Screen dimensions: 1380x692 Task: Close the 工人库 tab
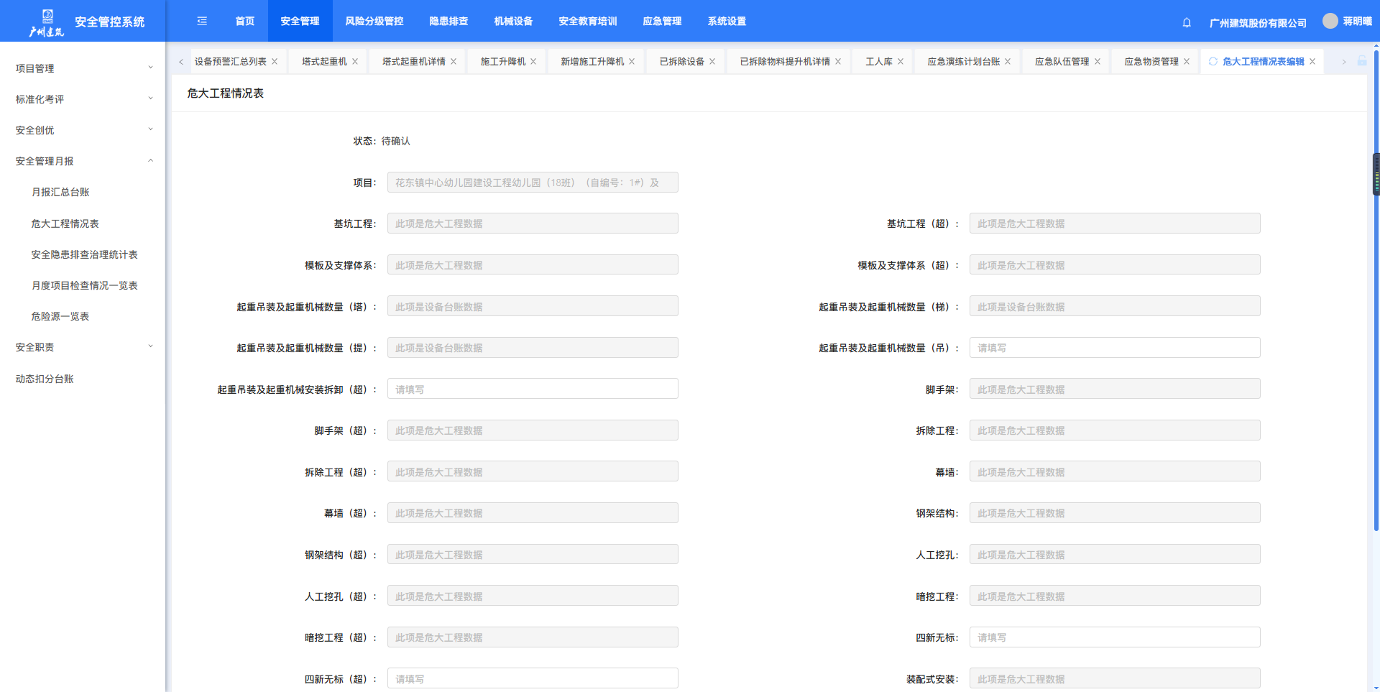click(901, 62)
